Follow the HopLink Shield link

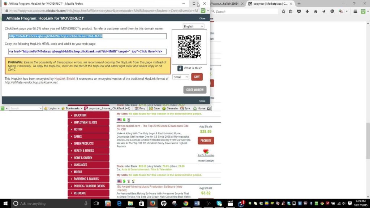pos(64,79)
